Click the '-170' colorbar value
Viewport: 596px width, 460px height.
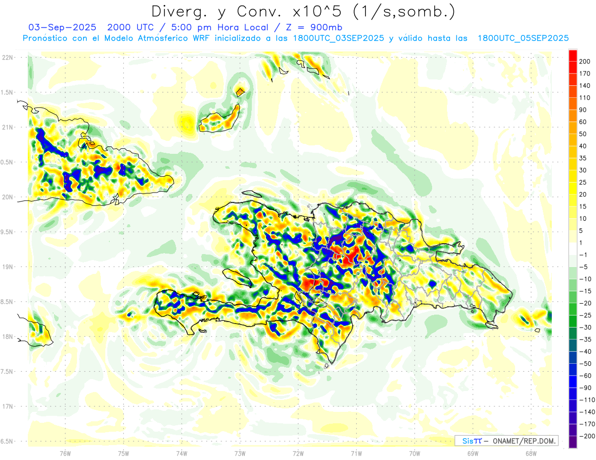pyautogui.click(x=587, y=424)
